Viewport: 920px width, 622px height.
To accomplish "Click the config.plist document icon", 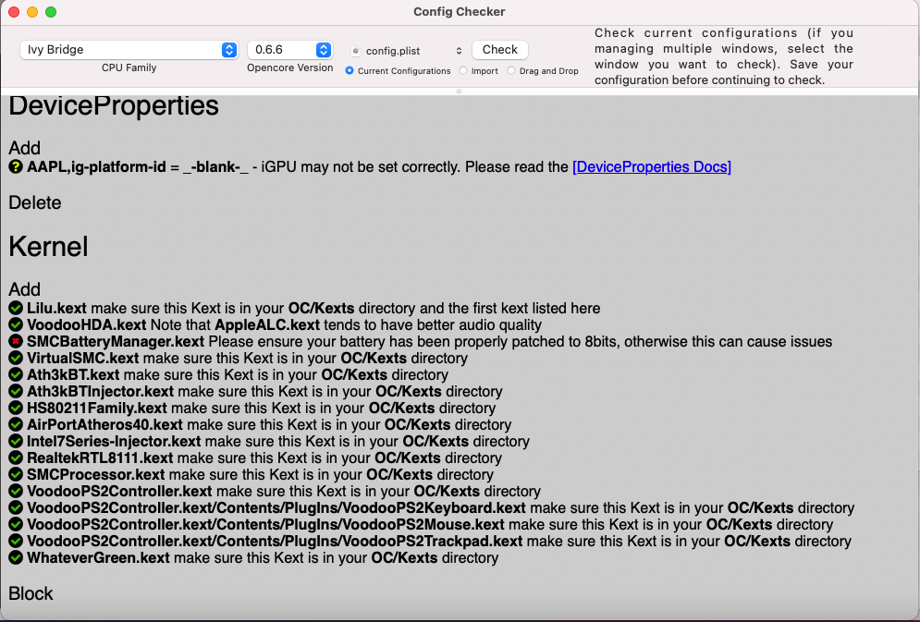I will point(356,51).
